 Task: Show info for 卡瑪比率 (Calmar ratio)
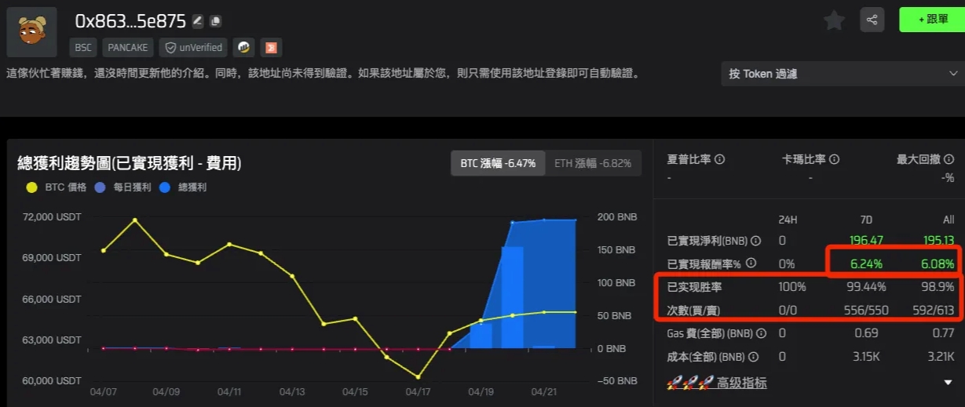coord(834,159)
